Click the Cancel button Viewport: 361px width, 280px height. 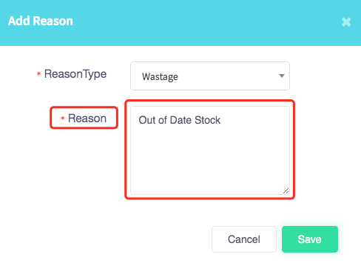pyautogui.click(x=244, y=239)
